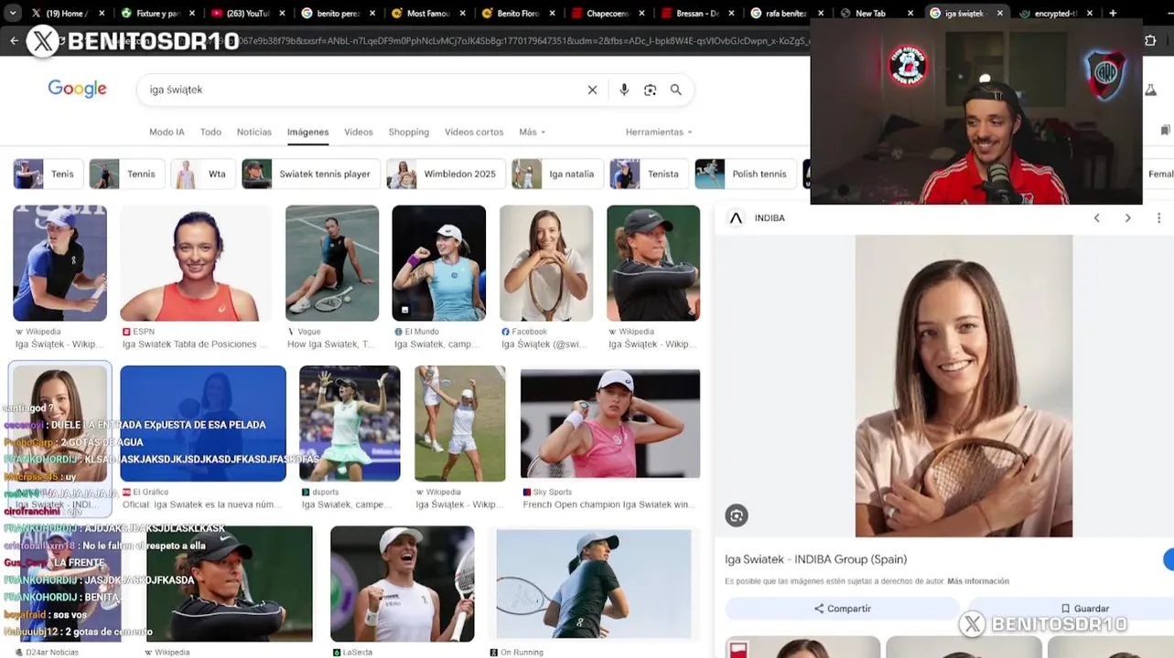Open the Facebook image thumbnail
1174x658 pixels.
(546, 263)
